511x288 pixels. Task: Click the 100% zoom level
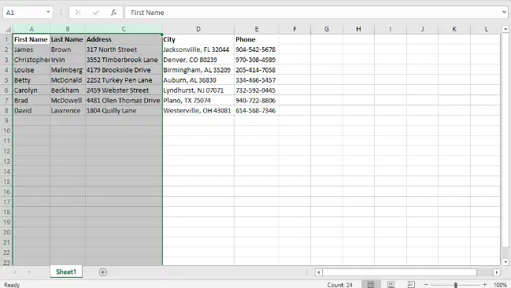tap(500, 285)
